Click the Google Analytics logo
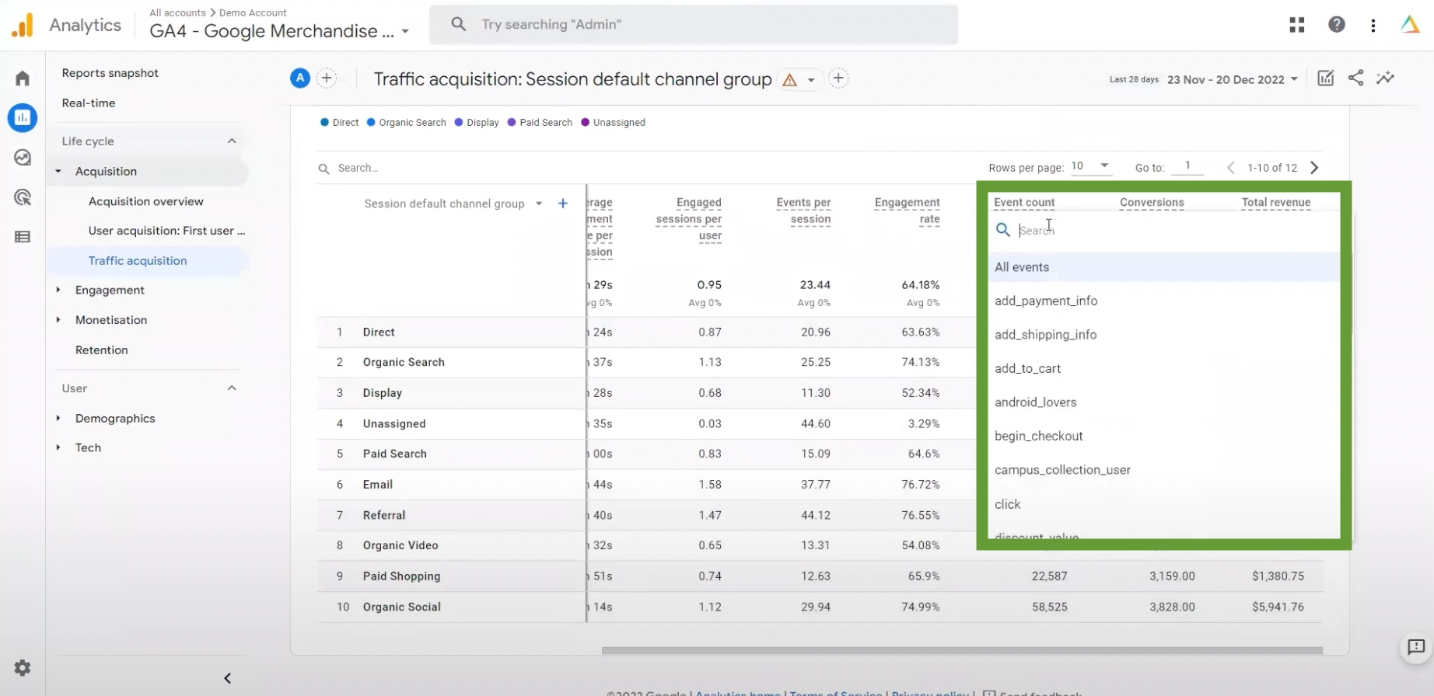The width and height of the screenshot is (1434, 696). 23,25
